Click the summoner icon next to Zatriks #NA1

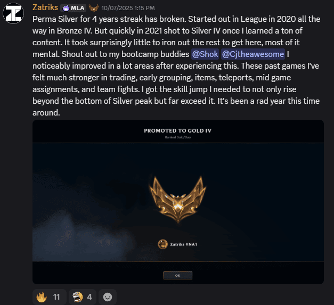(163, 244)
